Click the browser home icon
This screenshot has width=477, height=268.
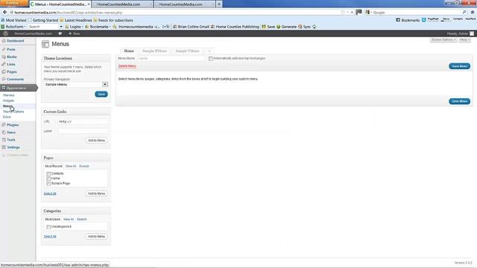[473, 12]
